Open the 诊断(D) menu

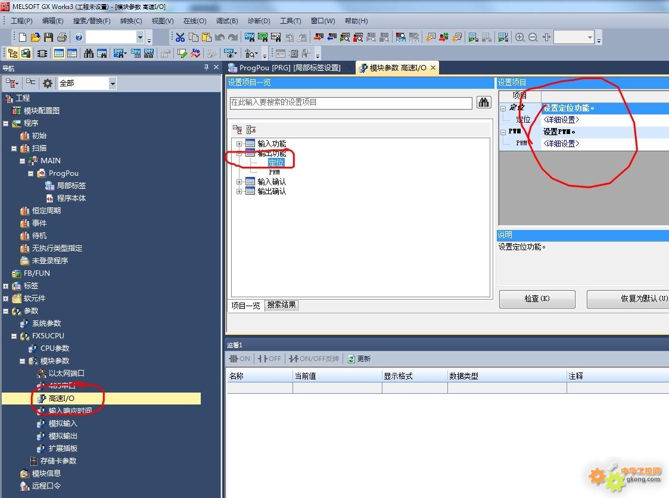pyautogui.click(x=259, y=21)
